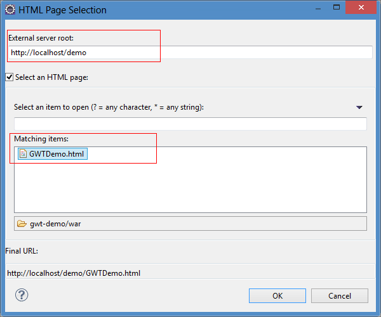
Task: Click the Select an HTML page label
Action: tap(51, 77)
